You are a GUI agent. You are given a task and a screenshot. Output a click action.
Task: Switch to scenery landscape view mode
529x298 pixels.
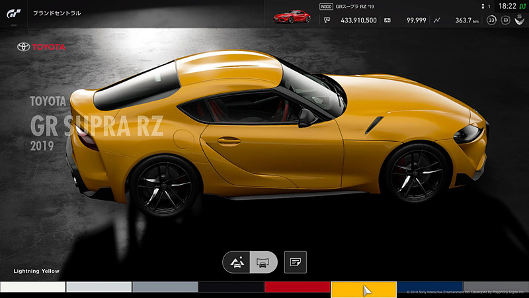click(x=237, y=262)
